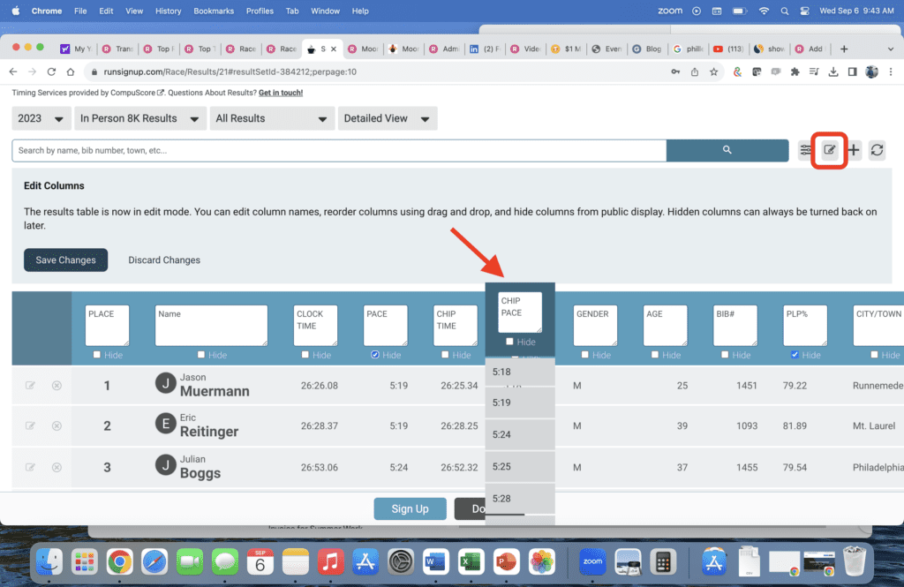
Task: Delete Eric Reitinger's result row icon
Action: (x=56, y=425)
